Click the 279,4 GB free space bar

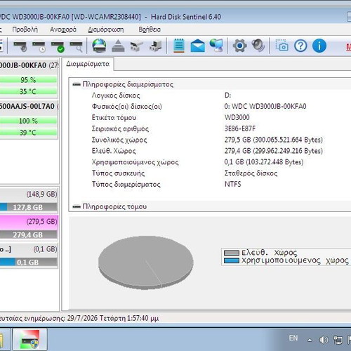pos(28,234)
